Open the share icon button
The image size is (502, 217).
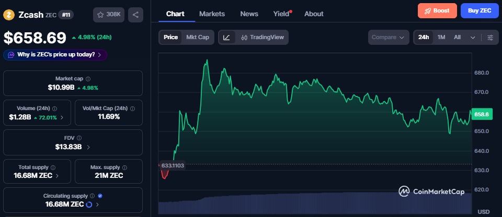click(x=135, y=15)
